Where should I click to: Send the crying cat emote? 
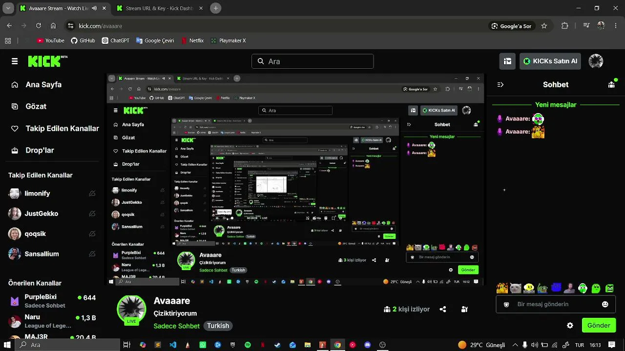pyautogui.click(x=515, y=288)
